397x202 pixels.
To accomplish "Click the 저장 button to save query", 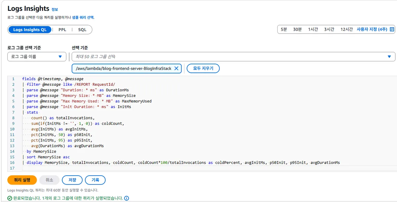I will pos(72,180).
